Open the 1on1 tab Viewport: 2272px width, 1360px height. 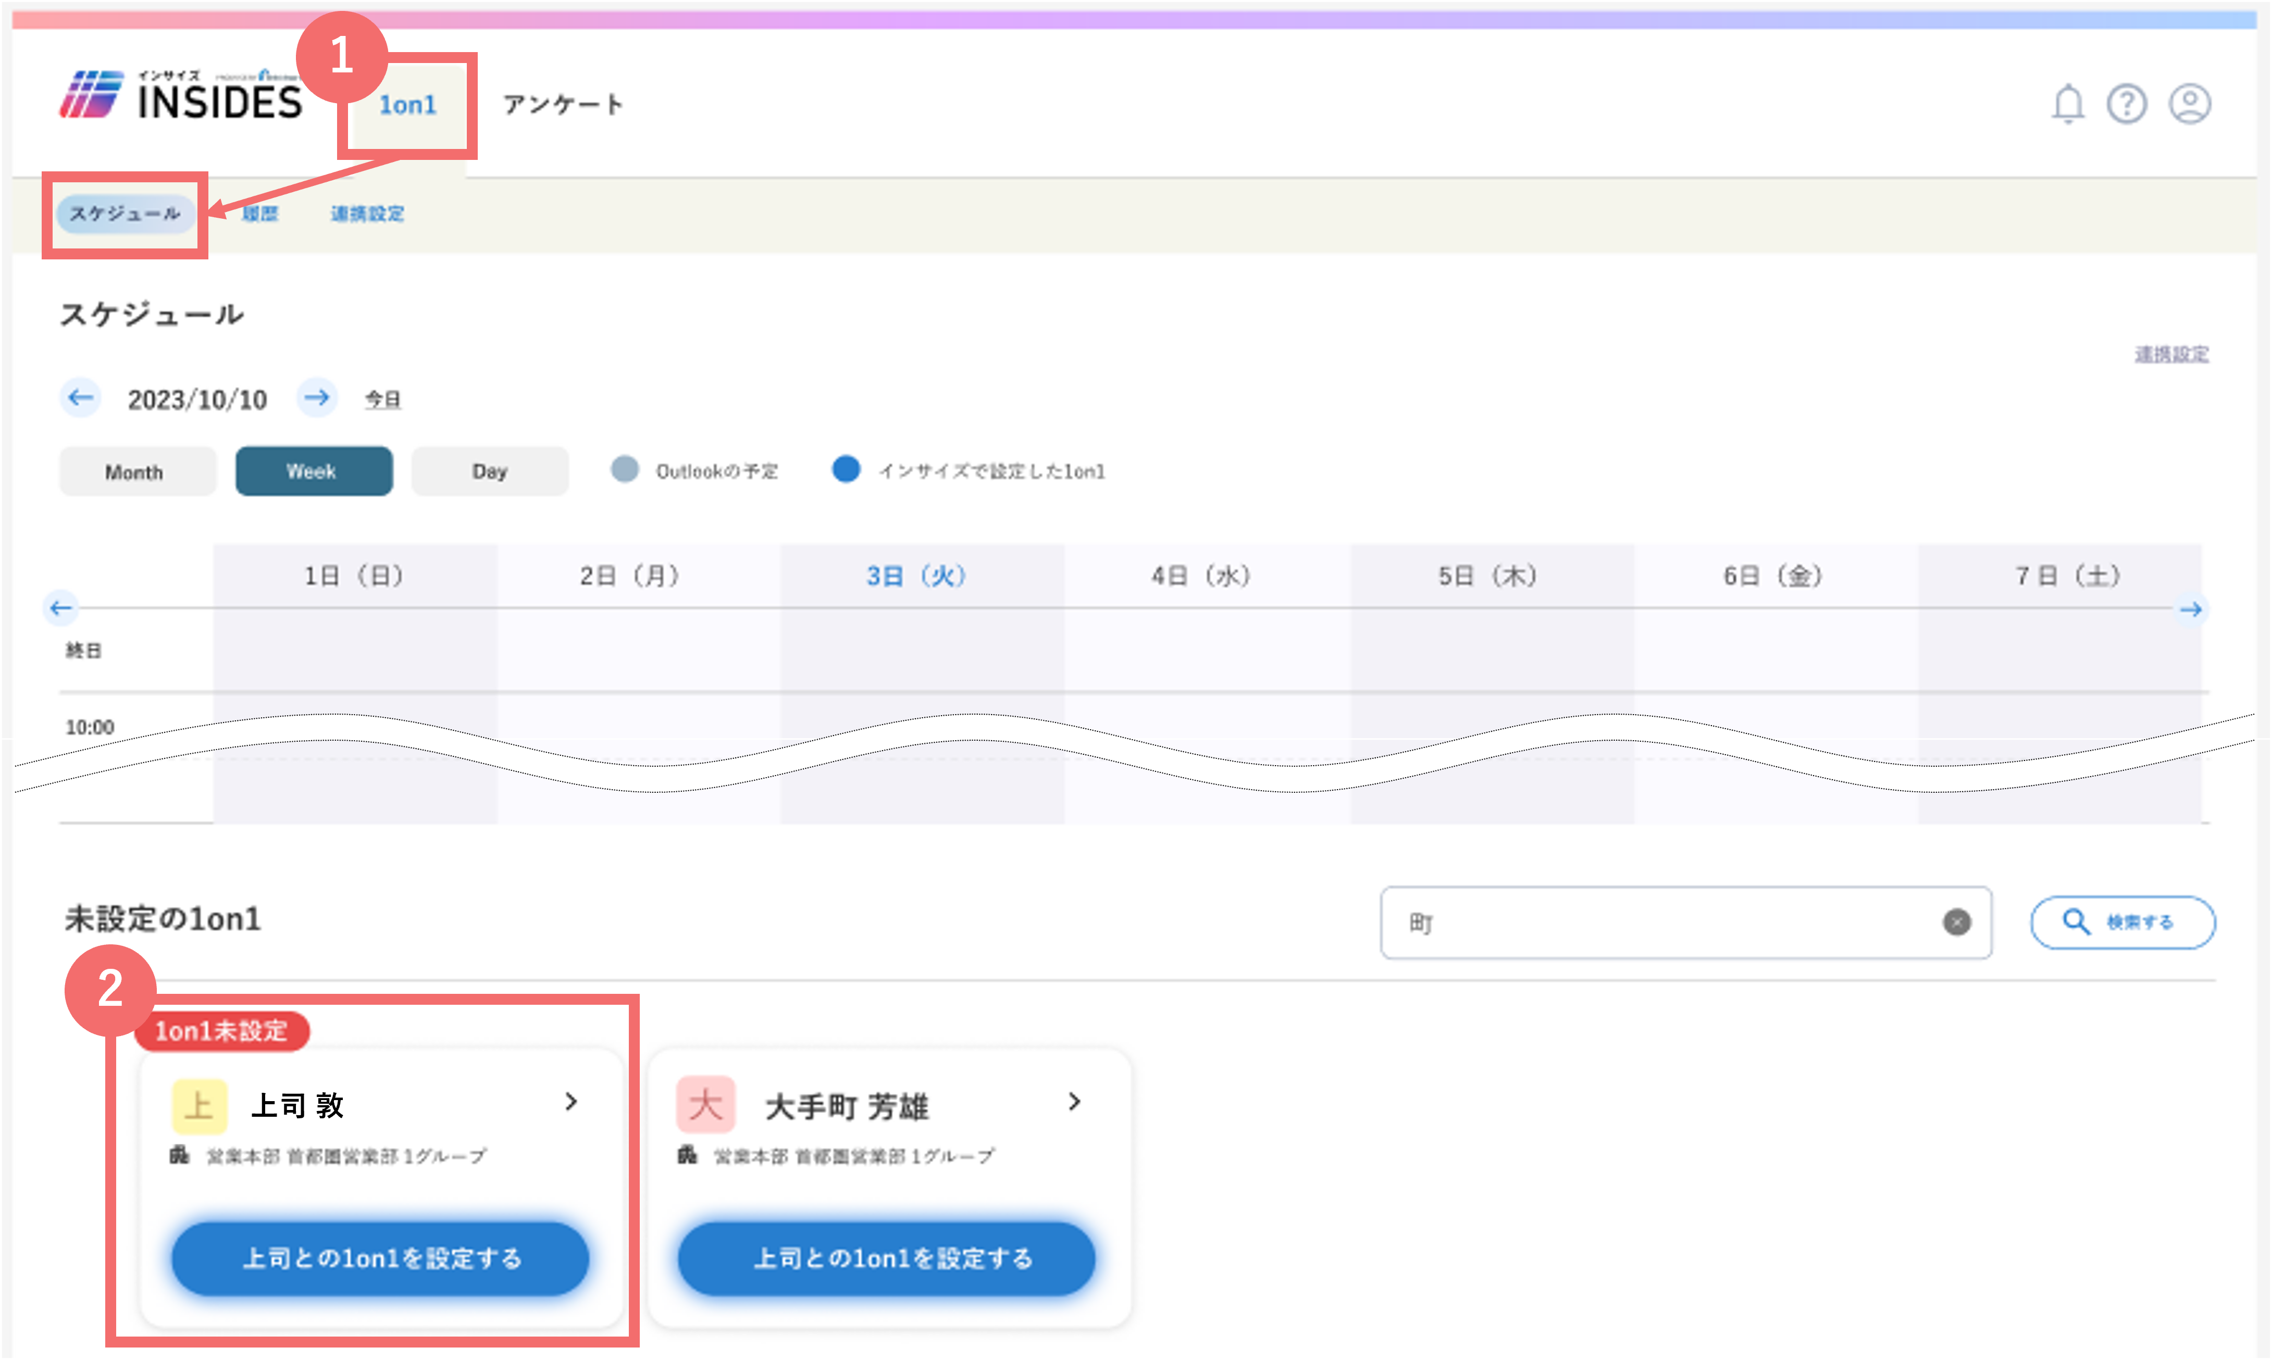pyautogui.click(x=408, y=105)
